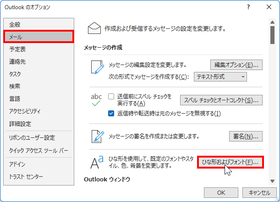The height and width of the screenshot is (202, 280).
Task: Click the envelope mail icon at top
Action: click(x=94, y=28)
